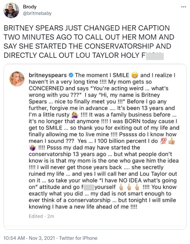Click the tweet's all-caps text body
Screen dimensions: 190x244
click(89, 42)
